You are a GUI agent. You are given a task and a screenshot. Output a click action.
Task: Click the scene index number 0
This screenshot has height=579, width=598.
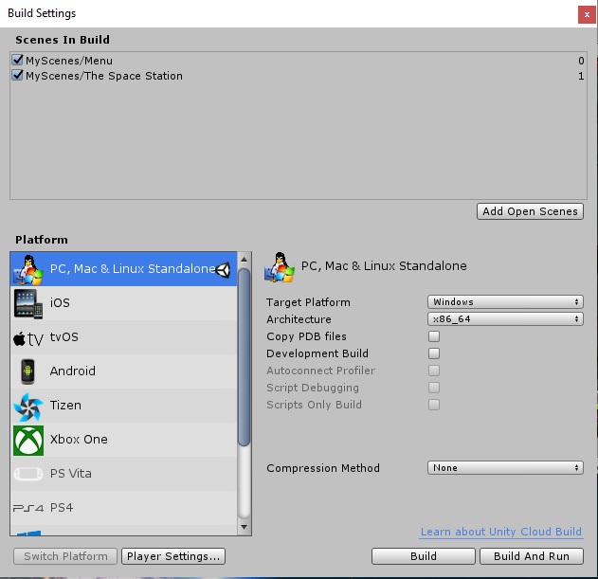pyautogui.click(x=581, y=61)
